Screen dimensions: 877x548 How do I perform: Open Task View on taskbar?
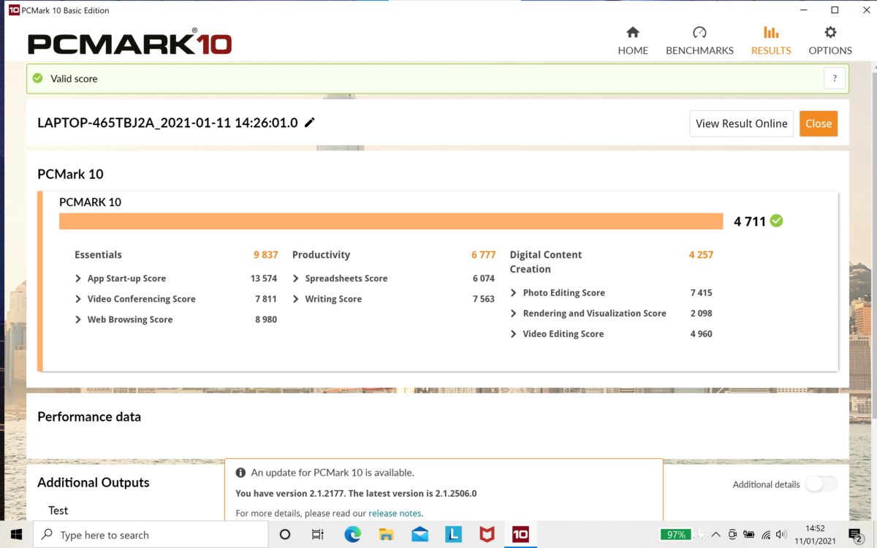click(318, 534)
